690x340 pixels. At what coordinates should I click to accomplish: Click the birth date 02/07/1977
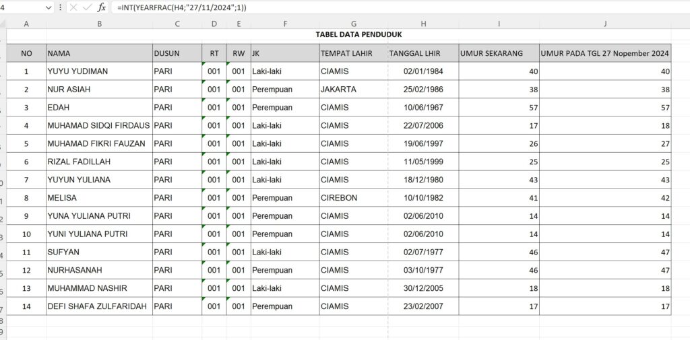point(423,252)
